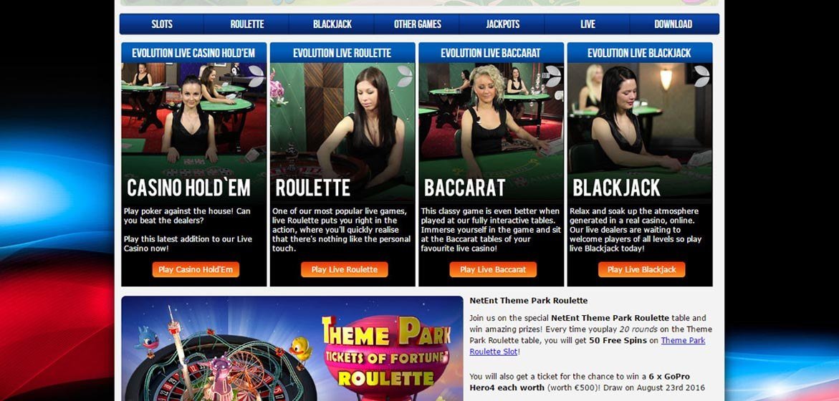Open the Roulette menu tab
Image resolution: width=839 pixels, height=401 pixels.
coord(246,24)
